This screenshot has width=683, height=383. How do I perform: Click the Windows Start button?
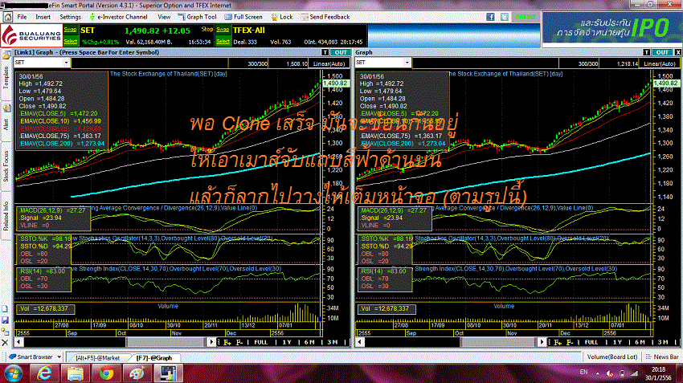(13, 374)
